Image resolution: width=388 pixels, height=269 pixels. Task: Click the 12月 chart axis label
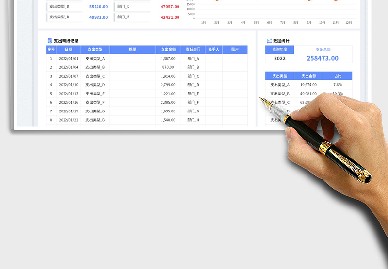click(348, 23)
